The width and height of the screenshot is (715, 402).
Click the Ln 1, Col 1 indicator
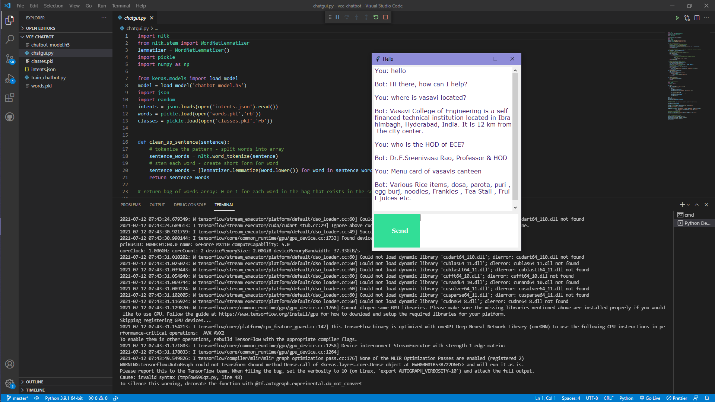(546, 398)
